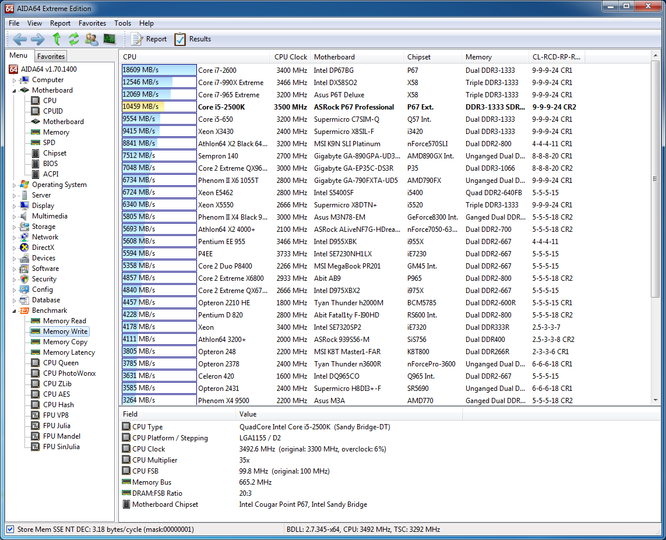The width and height of the screenshot is (666, 540).
Task: Open the users icon in toolbar
Action: [x=91, y=39]
